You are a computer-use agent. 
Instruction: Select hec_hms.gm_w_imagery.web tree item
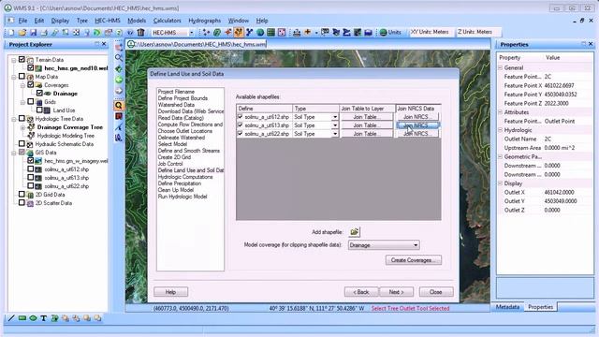76,161
